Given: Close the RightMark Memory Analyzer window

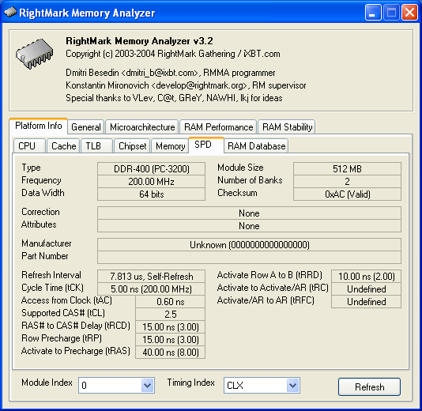Looking at the screenshot, I should [409, 13].
